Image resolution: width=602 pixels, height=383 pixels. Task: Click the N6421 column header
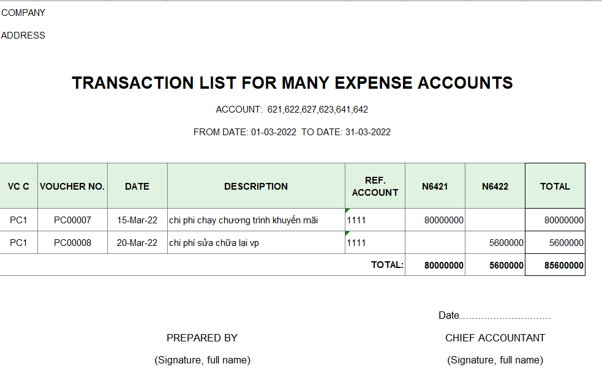435,187
